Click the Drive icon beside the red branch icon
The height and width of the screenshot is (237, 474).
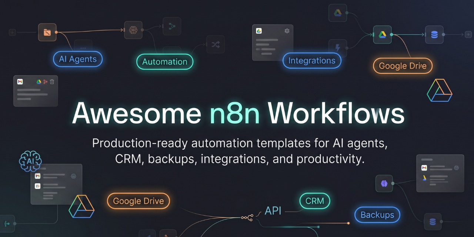[39, 81]
